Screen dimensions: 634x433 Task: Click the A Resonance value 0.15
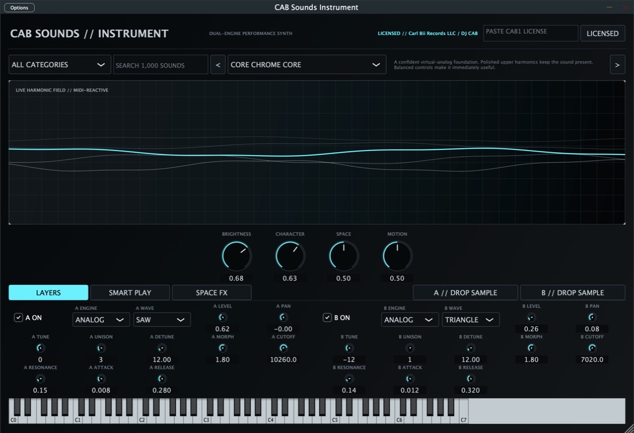pyautogui.click(x=40, y=390)
